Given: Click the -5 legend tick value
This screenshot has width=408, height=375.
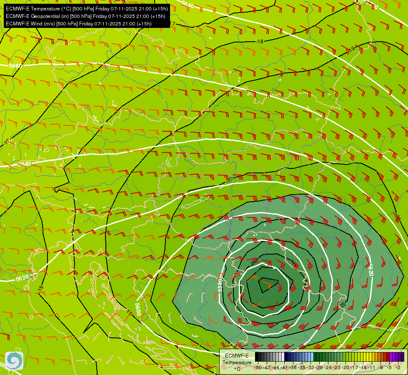Looking at the screenshot, I should (x=389, y=367).
